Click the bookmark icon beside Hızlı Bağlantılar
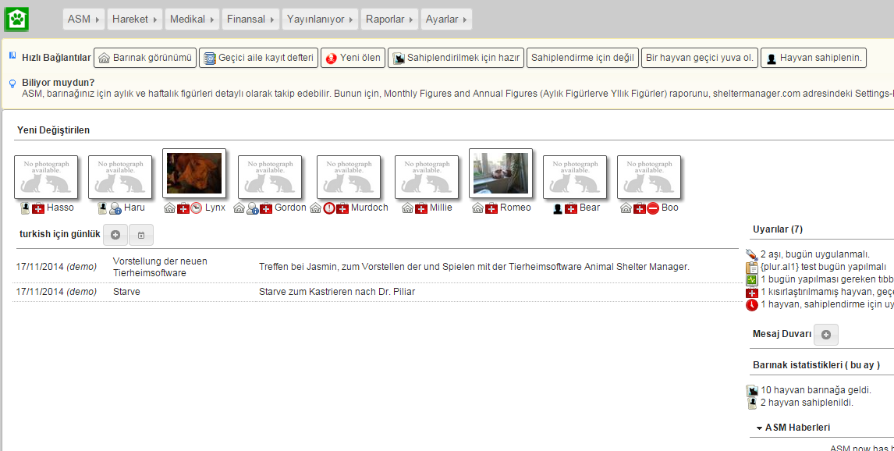 tap(12, 56)
